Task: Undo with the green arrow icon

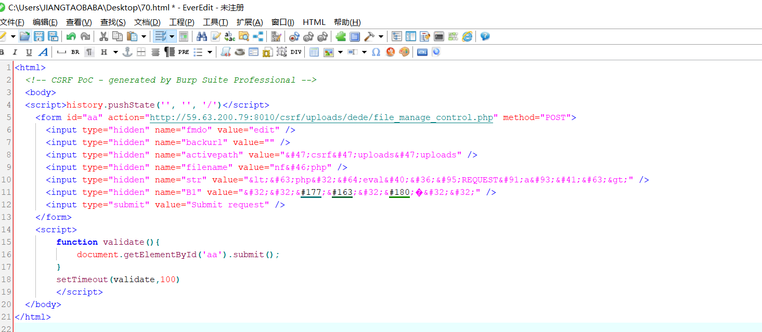Action: tap(71, 36)
